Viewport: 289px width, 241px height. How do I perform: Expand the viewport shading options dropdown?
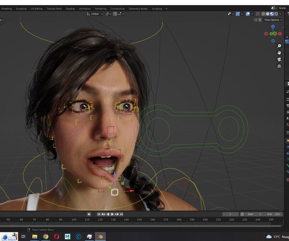[x=280, y=14]
